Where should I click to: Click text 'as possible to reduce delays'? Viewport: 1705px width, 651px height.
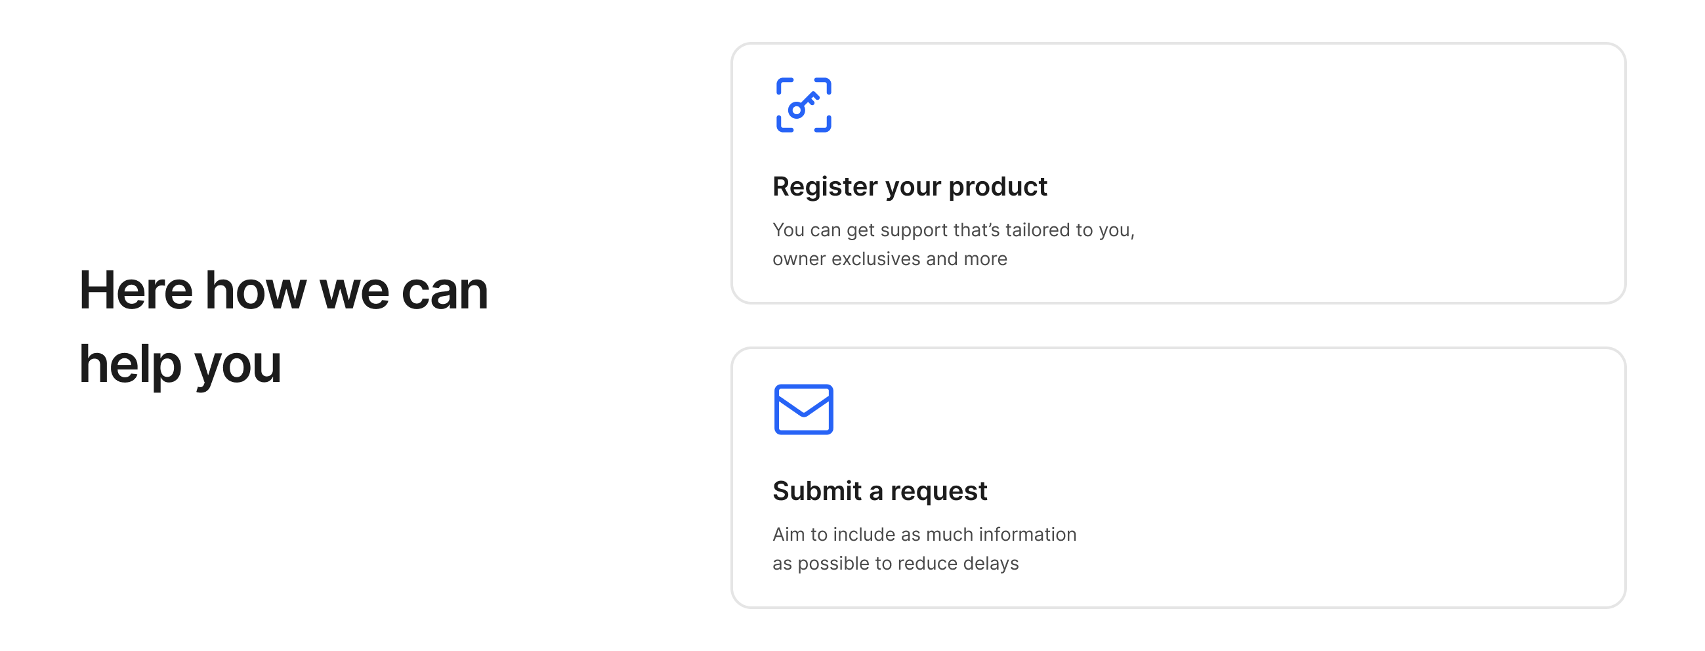coord(895,564)
